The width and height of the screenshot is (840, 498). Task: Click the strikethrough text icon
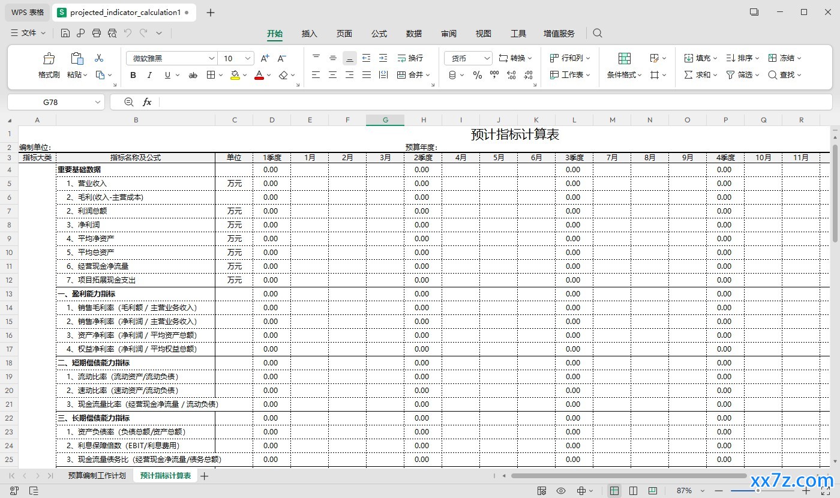tap(193, 75)
